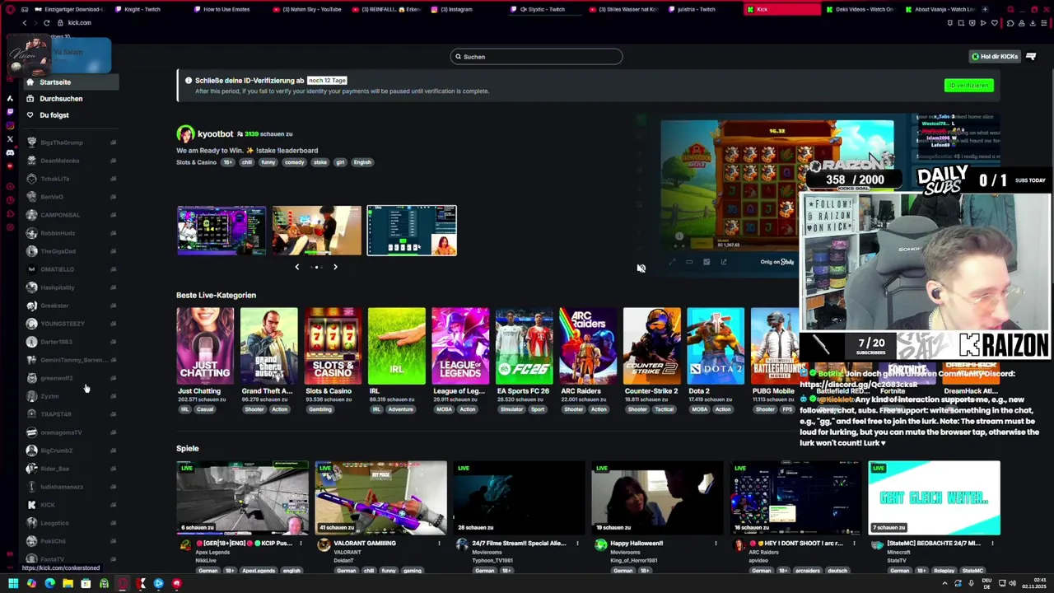Open the ARC Raiders category
This screenshot has width=1054, height=593.
pos(588,346)
